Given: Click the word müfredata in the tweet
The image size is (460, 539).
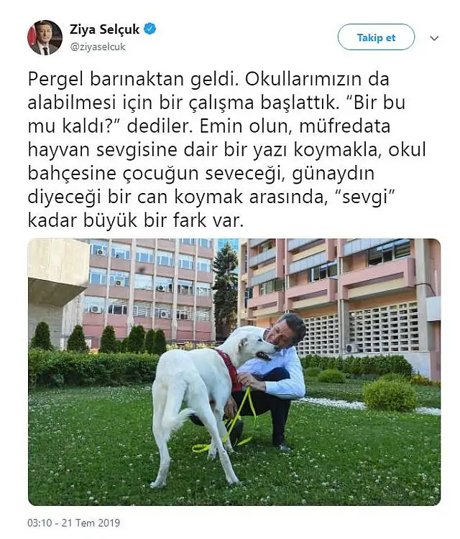Looking at the screenshot, I should click(x=345, y=126).
